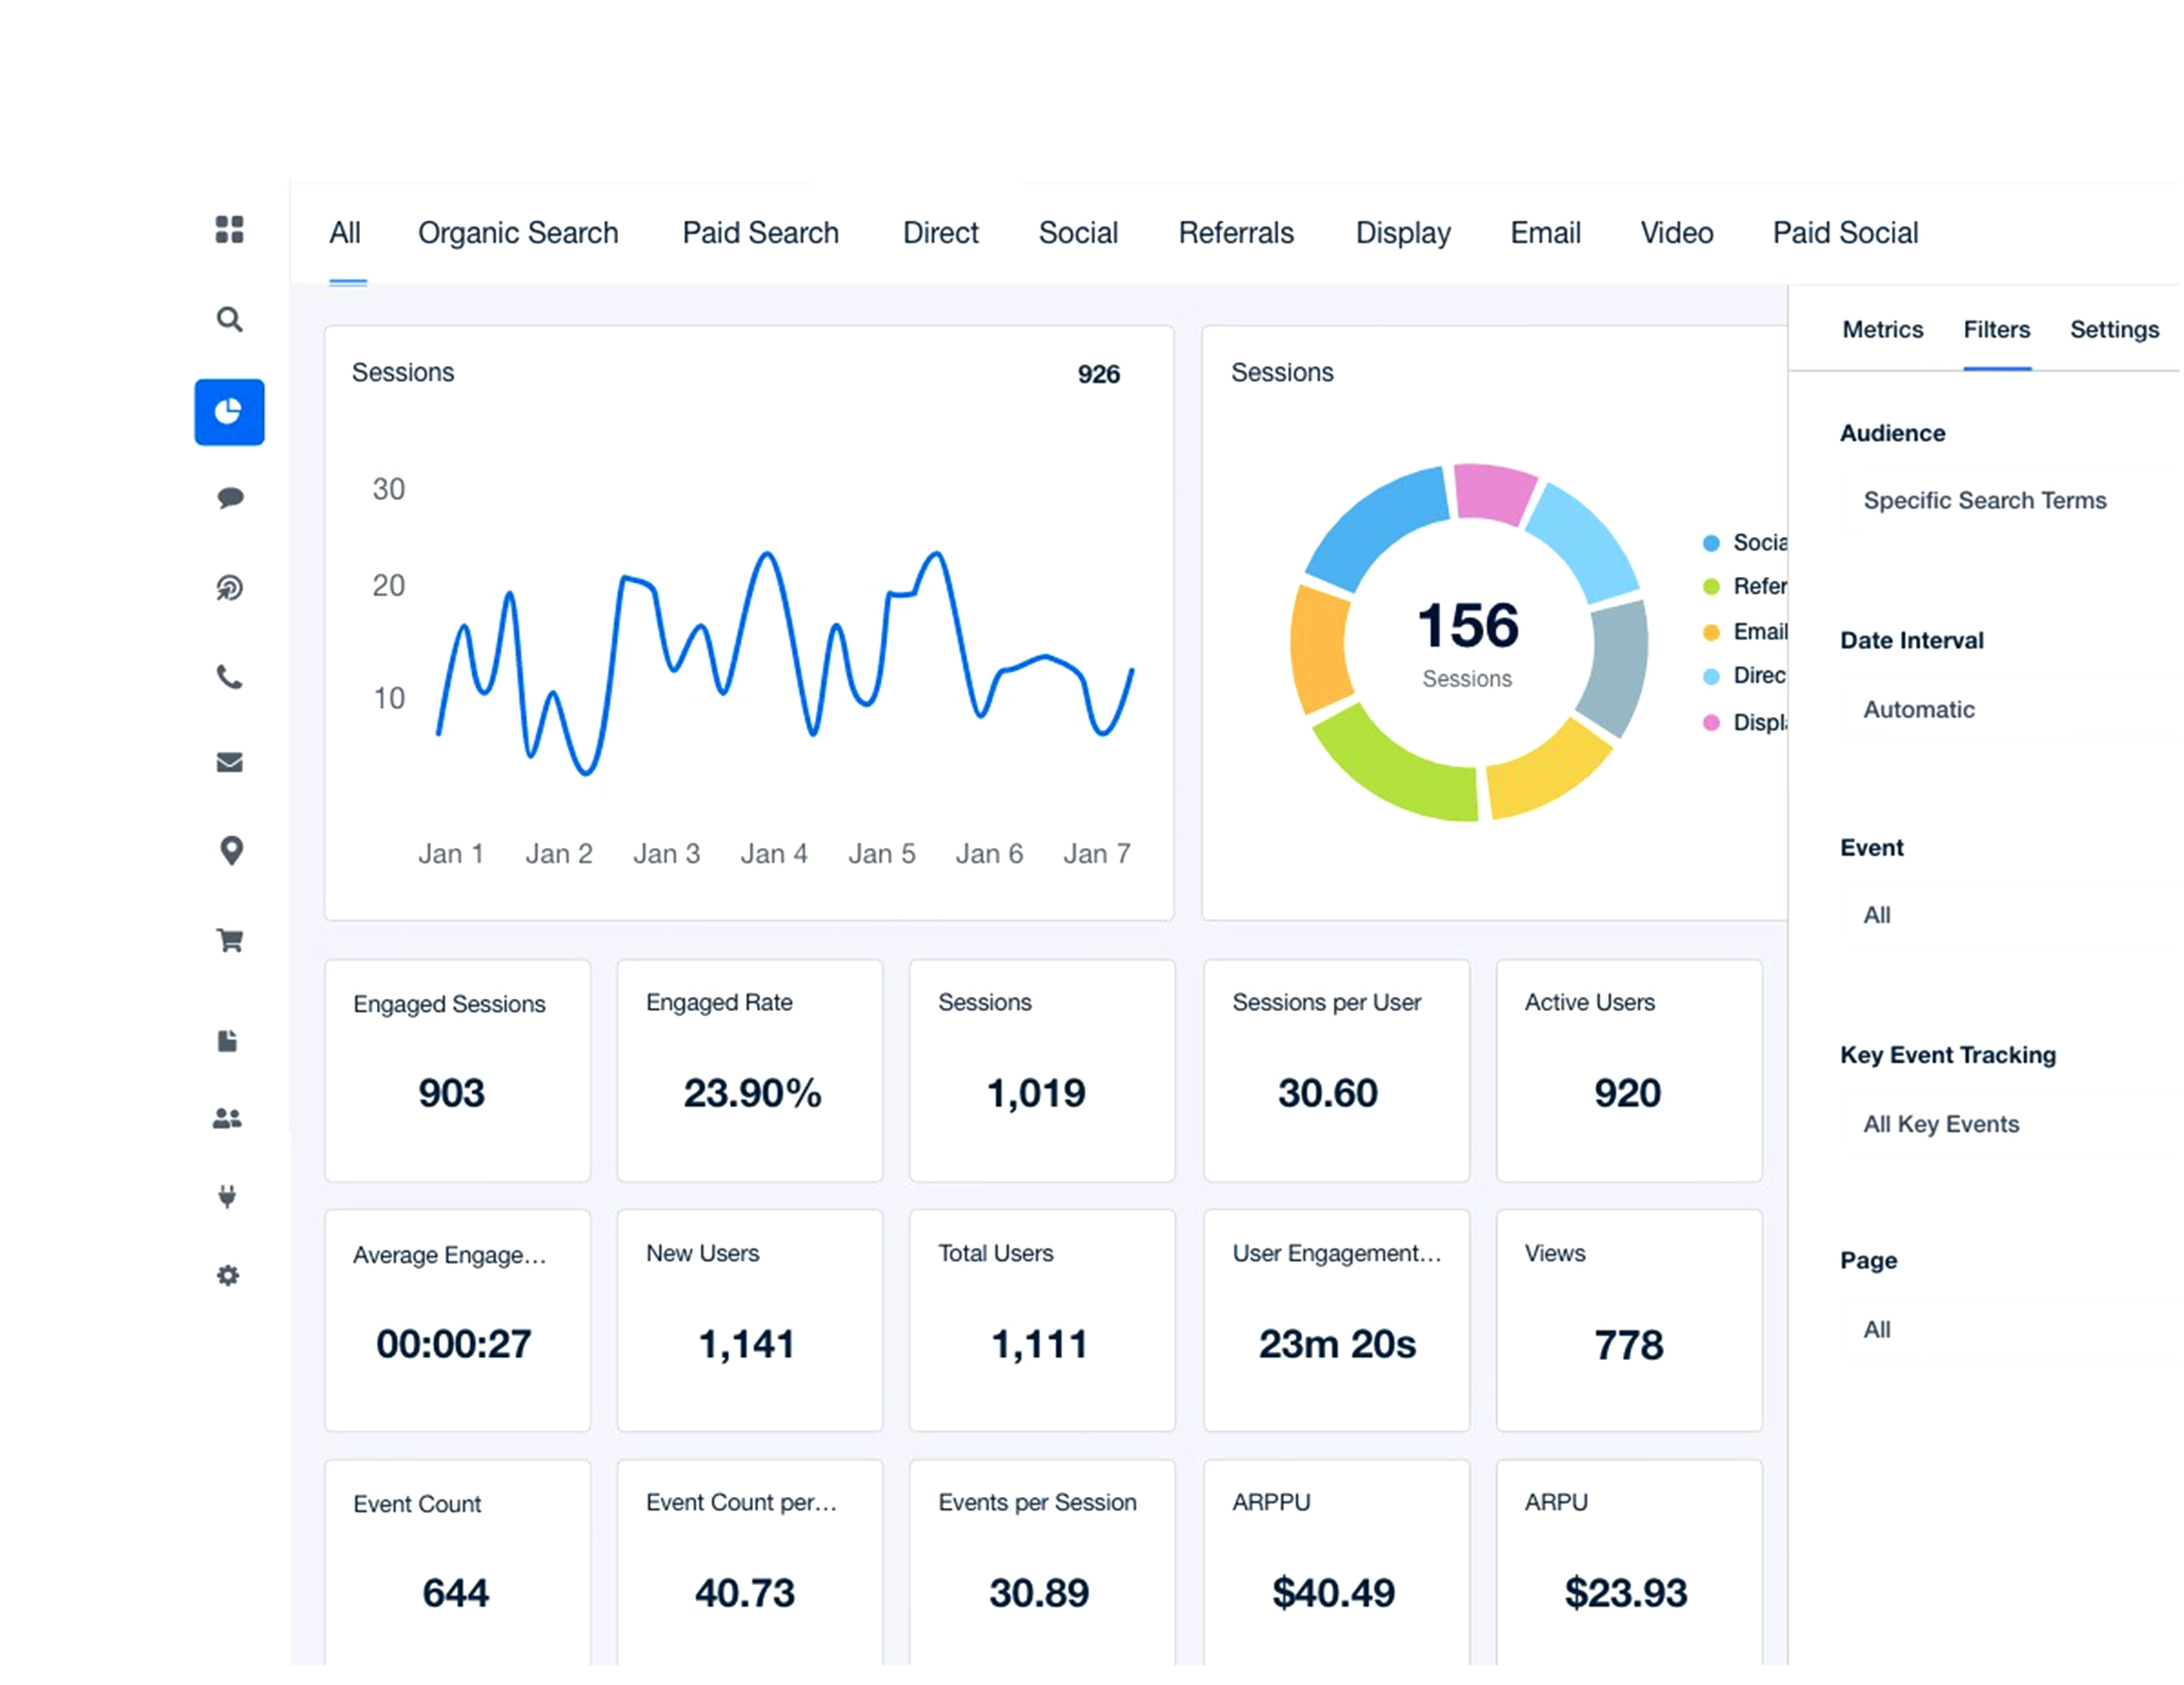Select the phone calls sidebar icon

point(229,678)
